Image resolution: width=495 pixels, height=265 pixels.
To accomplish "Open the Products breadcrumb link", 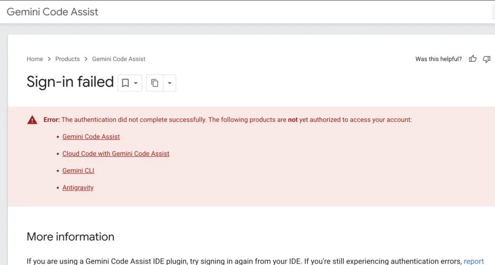I will coord(68,59).
